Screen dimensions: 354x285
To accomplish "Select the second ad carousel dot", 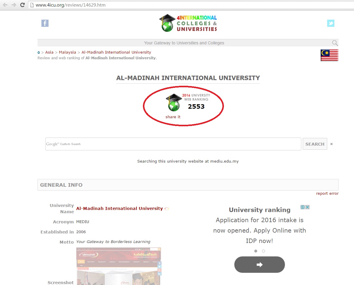I will (x=263, y=251).
